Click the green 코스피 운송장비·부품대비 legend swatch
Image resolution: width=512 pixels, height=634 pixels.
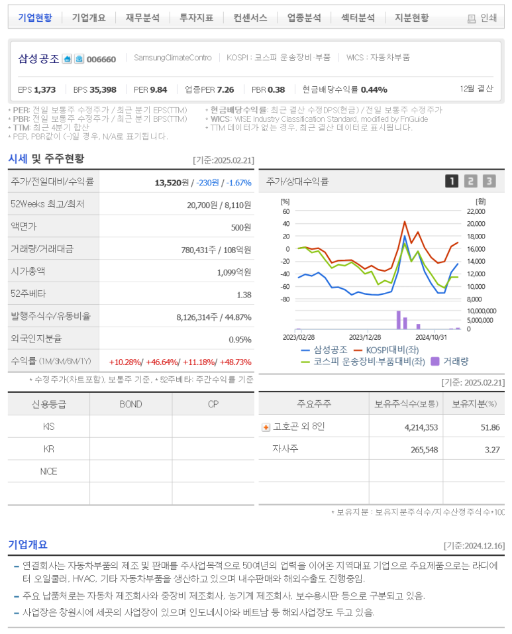click(x=305, y=362)
